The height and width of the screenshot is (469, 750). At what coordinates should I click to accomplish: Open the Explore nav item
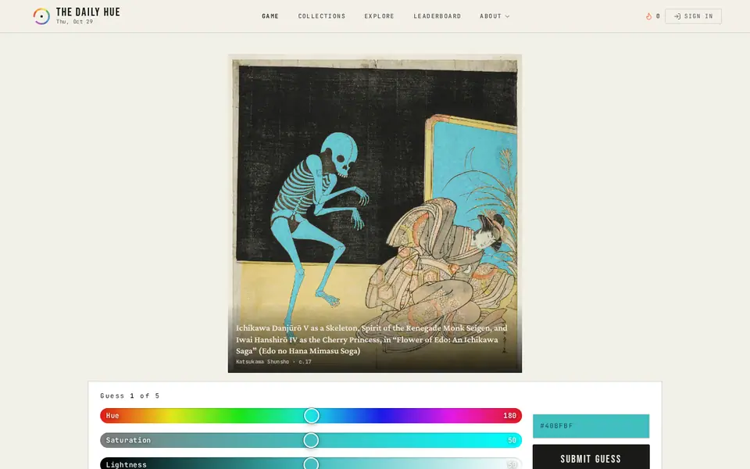[x=380, y=16]
